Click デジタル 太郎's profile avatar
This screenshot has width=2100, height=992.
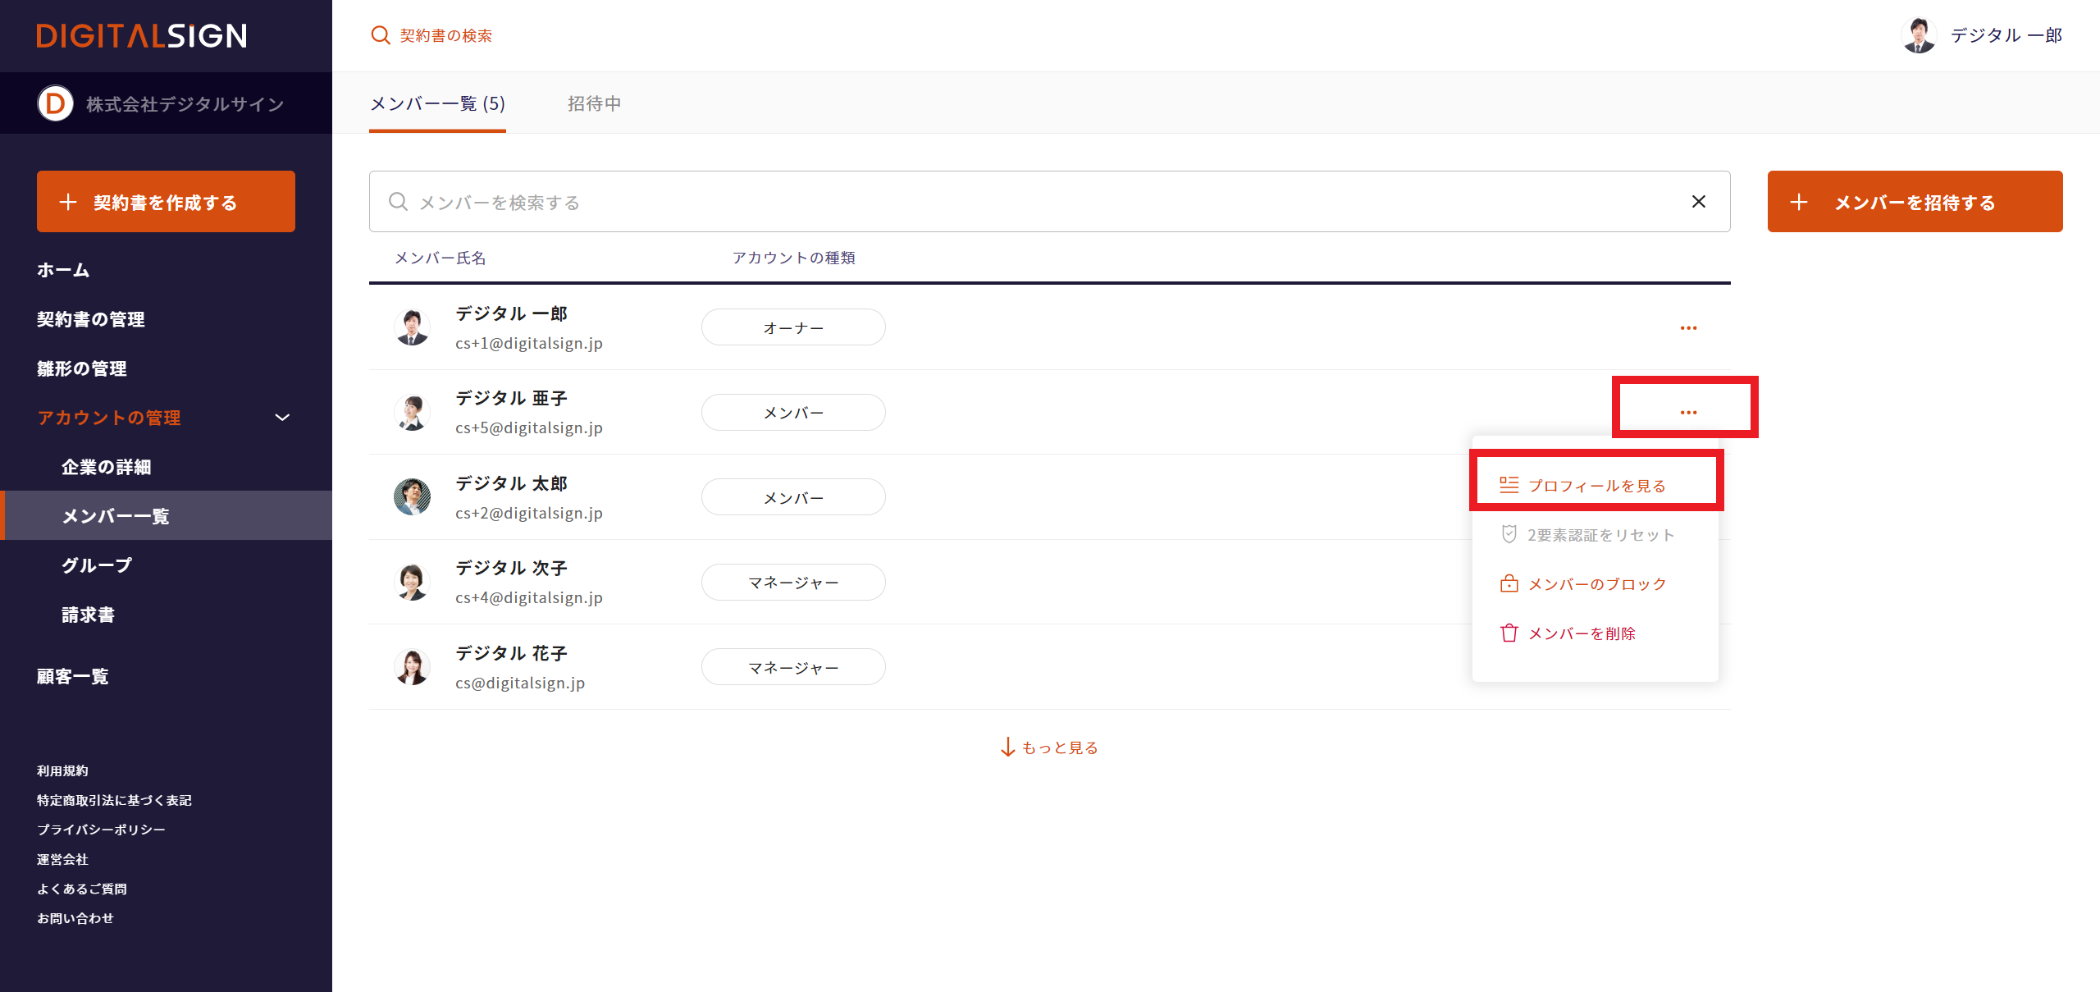[x=412, y=497]
